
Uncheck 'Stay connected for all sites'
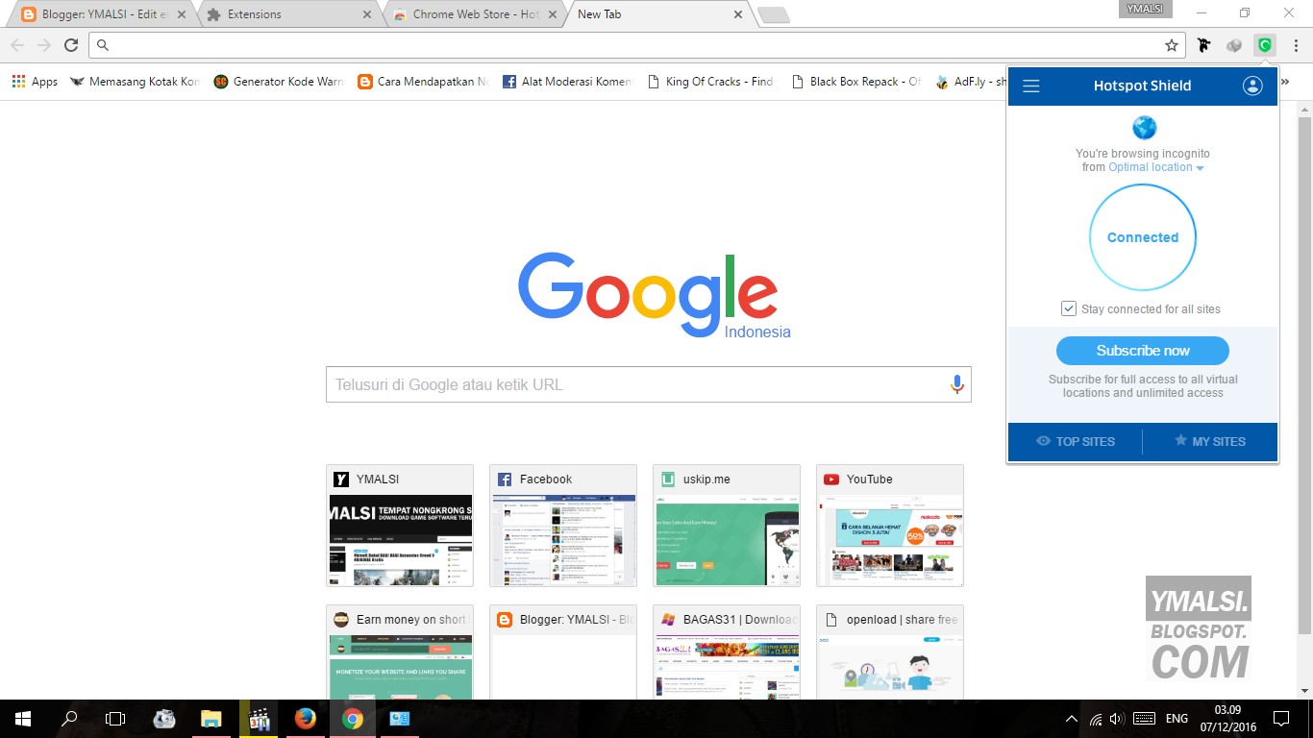(1069, 307)
